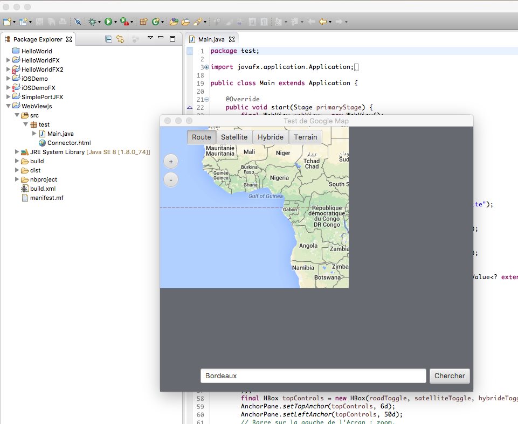Collapse the src folder
The height and width of the screenshot is (424, 518).
[17, 115]
